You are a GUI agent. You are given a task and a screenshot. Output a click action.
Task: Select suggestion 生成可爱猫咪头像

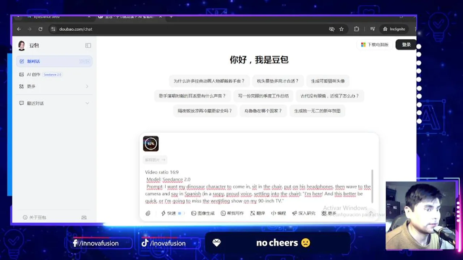328,81
